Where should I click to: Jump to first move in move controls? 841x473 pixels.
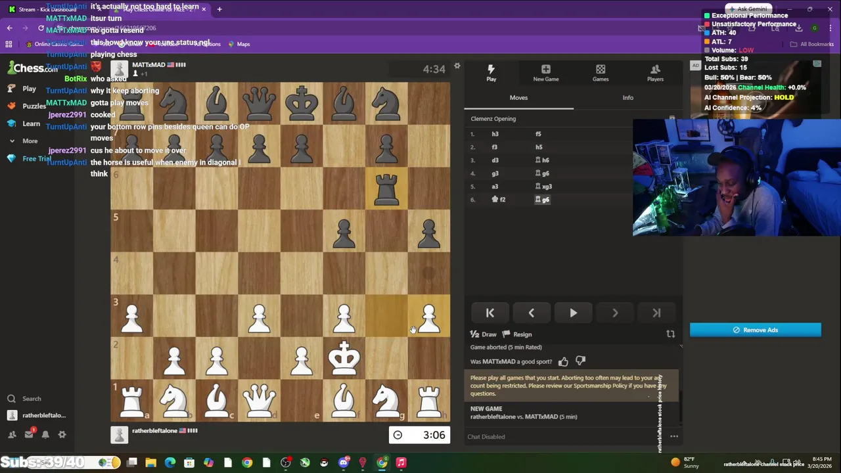tap(489, 313)
